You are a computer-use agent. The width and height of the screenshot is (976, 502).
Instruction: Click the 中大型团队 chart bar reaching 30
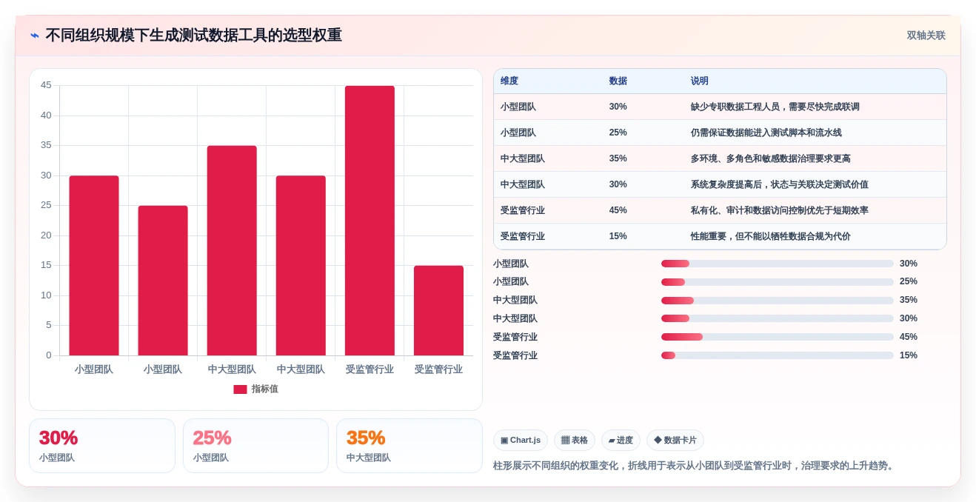(301, 266)
